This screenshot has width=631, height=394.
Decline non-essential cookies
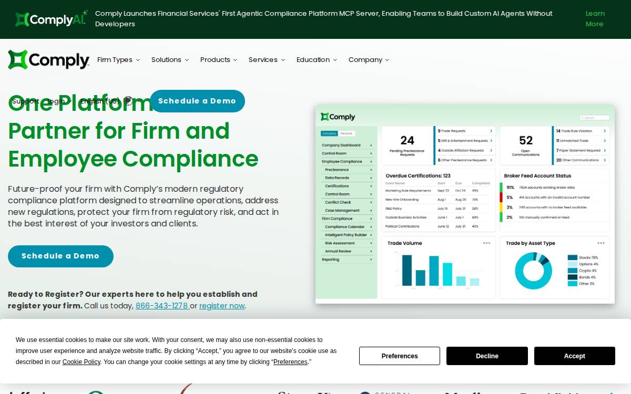487,356
